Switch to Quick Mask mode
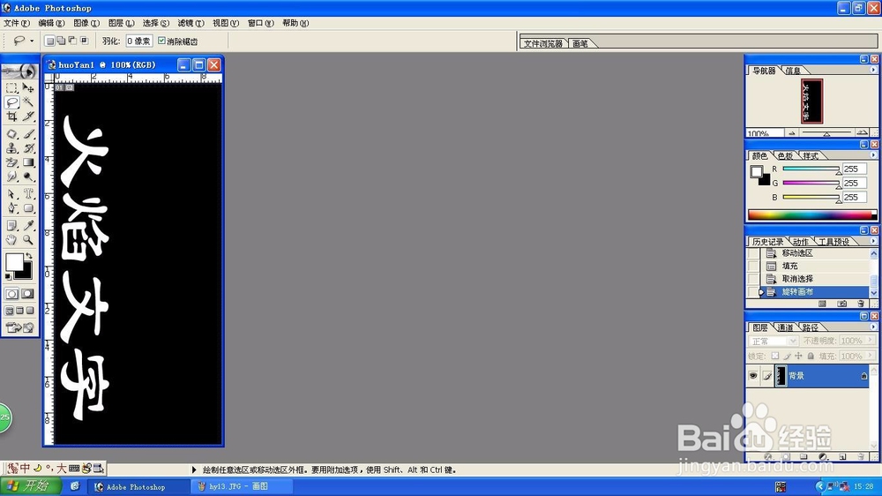 point(27,294)
